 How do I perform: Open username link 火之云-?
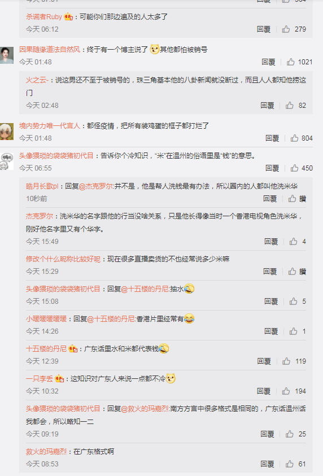pyautogui.click(x=37, y=80)
